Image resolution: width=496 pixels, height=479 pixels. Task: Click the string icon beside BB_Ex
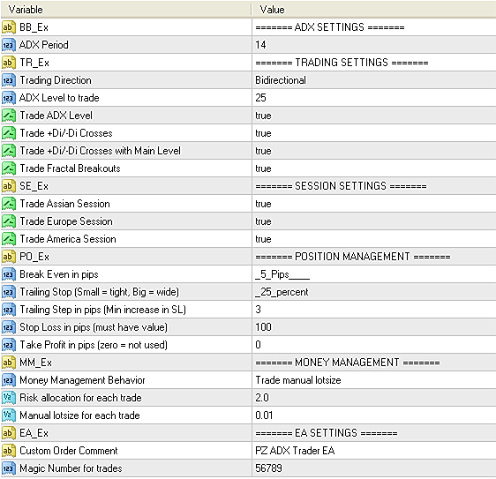[x=9, y=27]
